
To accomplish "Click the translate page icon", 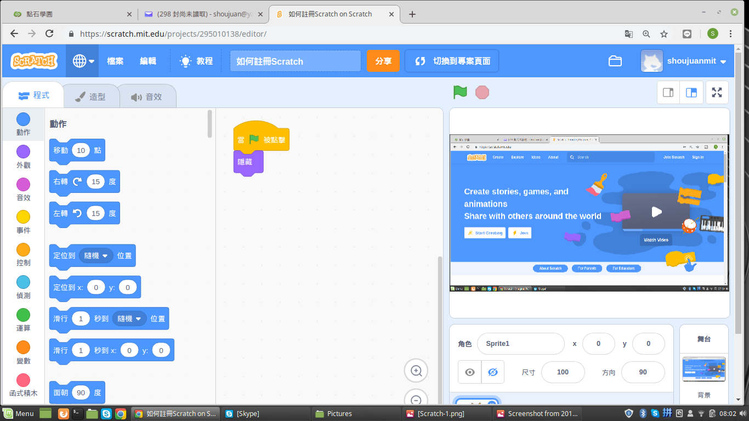I will point(629,33).
